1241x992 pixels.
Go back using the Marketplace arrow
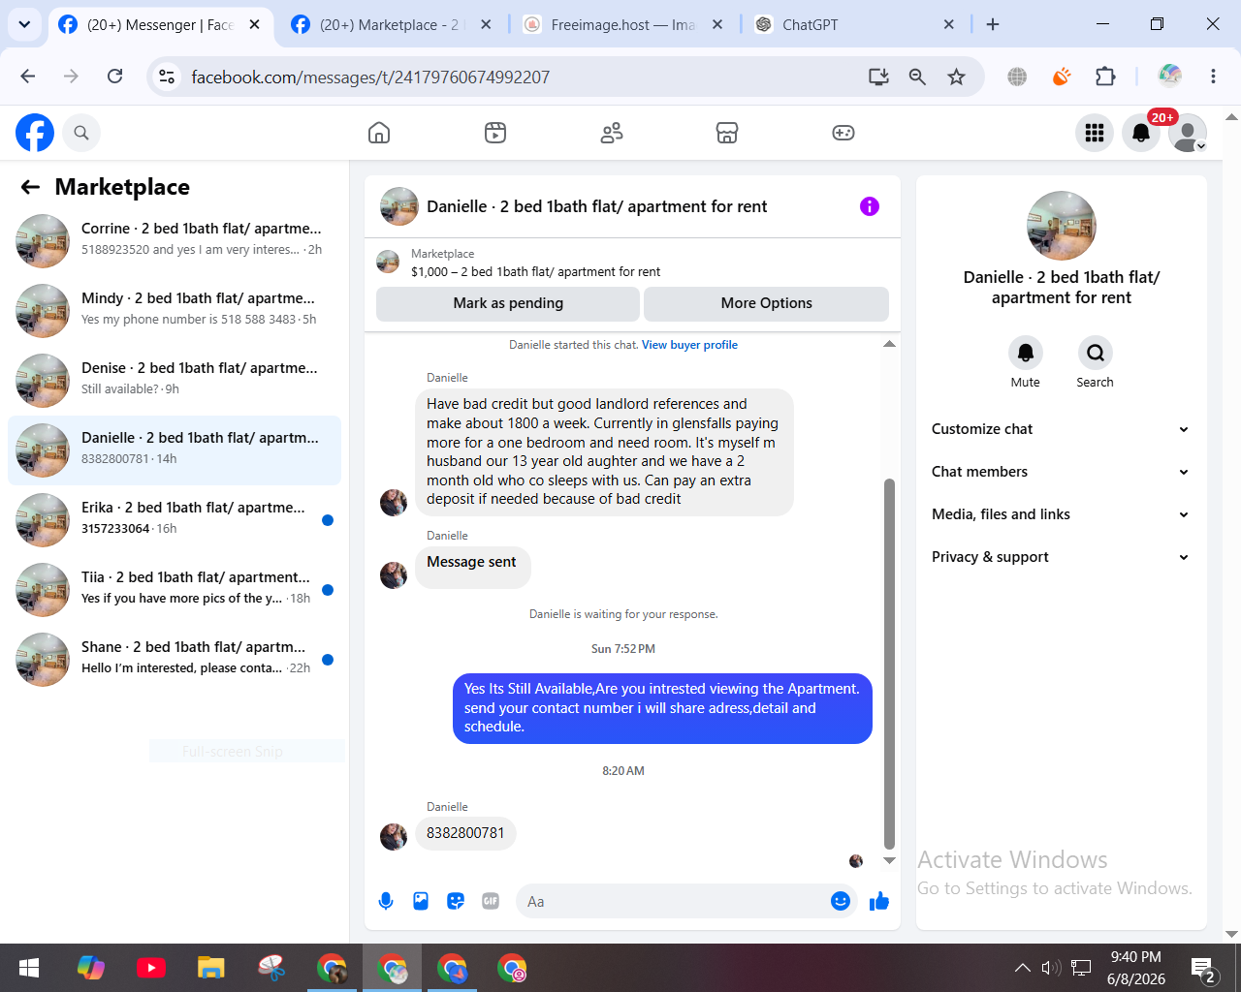[x=31, y=187]
